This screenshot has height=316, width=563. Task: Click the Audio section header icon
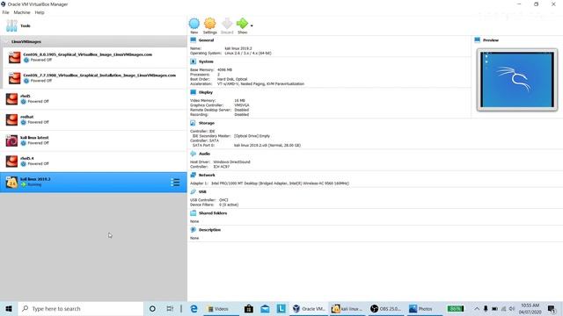(x=194, y=154)
